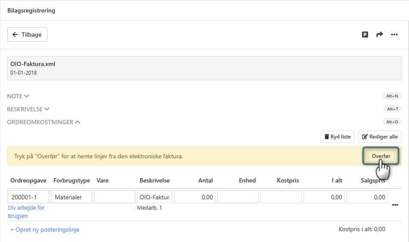Click the black P icon in header

(365, 35)
